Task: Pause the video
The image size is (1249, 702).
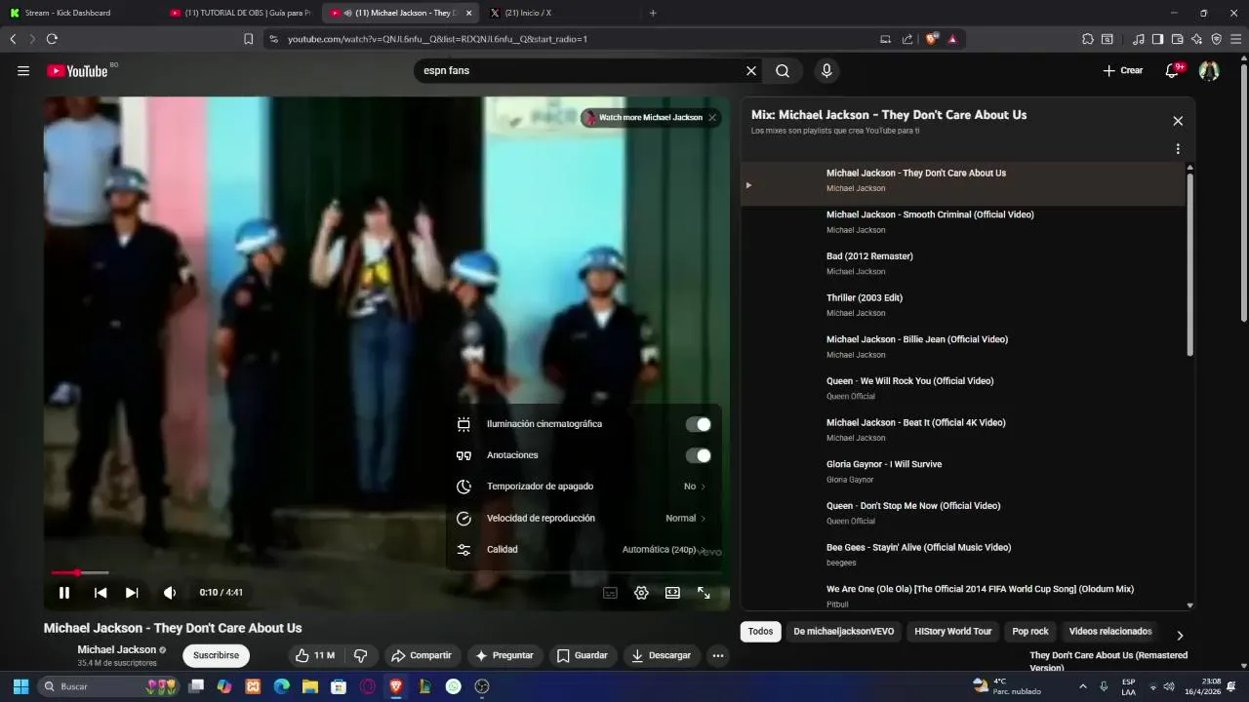Action: pos(64,592)
